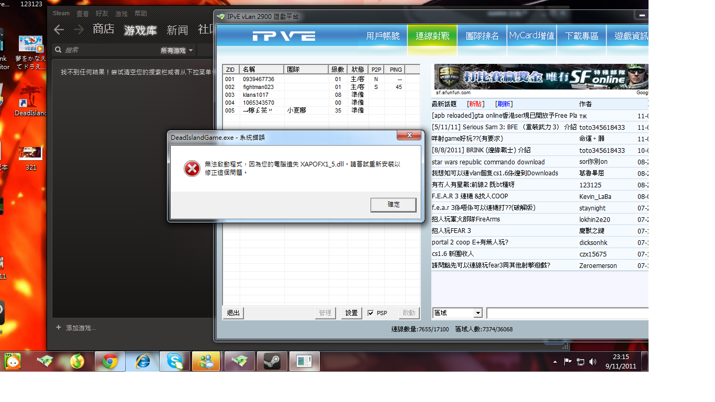Screen dimensions: 715x402
Task: Go forward in the Steam window
Action: click(79, 30)
